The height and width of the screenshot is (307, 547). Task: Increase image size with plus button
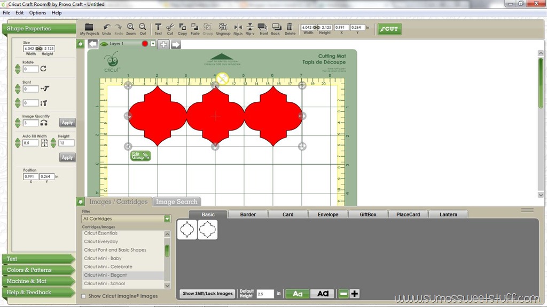[355, 294]
